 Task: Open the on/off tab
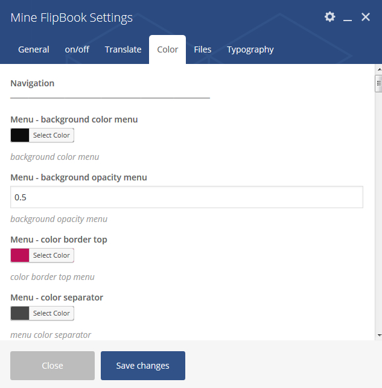[x=77, y=49]
